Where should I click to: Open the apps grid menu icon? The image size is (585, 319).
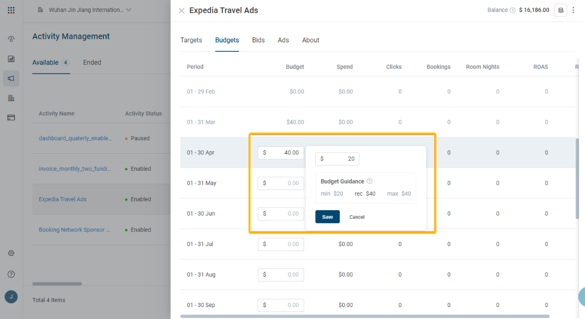pyautogui.click(x=11, y=10)
